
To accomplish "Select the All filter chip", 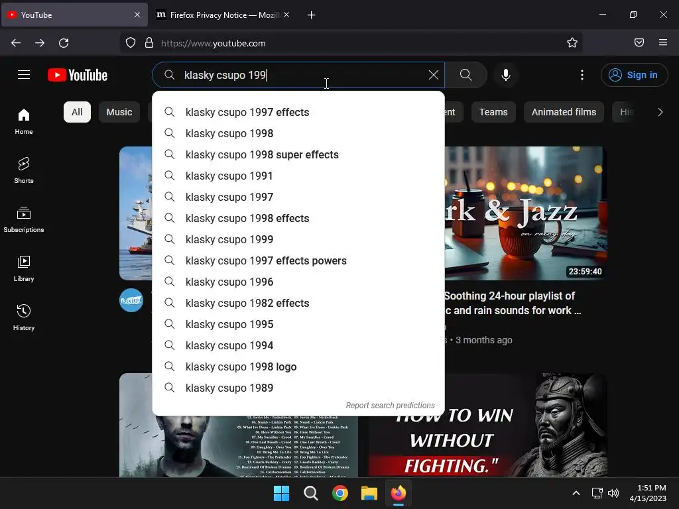I will click(77, 112).
